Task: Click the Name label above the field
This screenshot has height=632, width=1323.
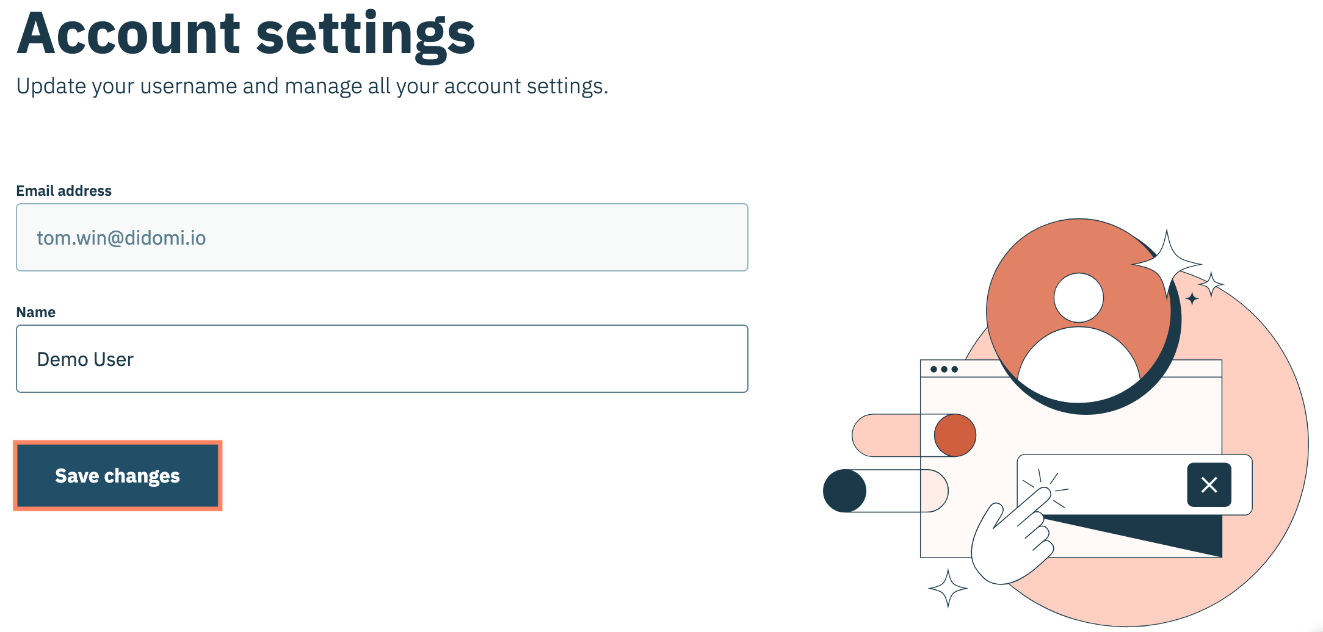Action: (x=35, y=312)
